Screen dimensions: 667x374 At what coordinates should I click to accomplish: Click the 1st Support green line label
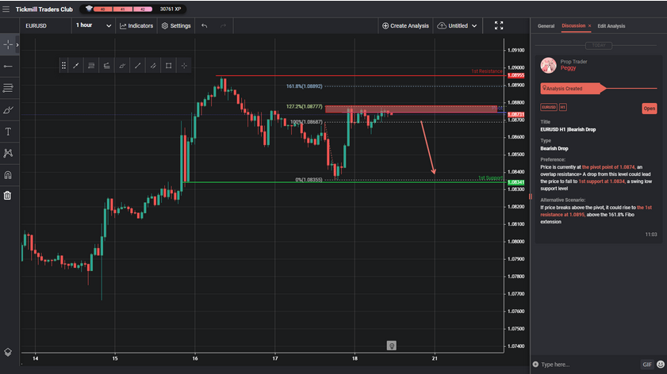point(490,177)
